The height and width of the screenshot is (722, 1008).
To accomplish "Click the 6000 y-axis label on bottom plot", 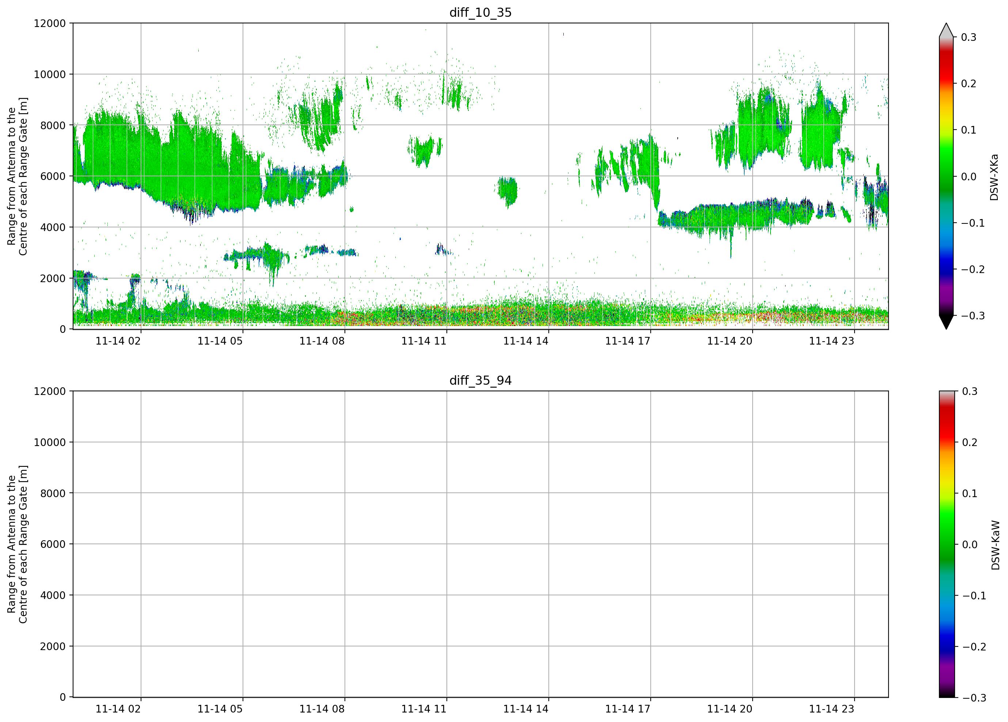I will (53, 544).
